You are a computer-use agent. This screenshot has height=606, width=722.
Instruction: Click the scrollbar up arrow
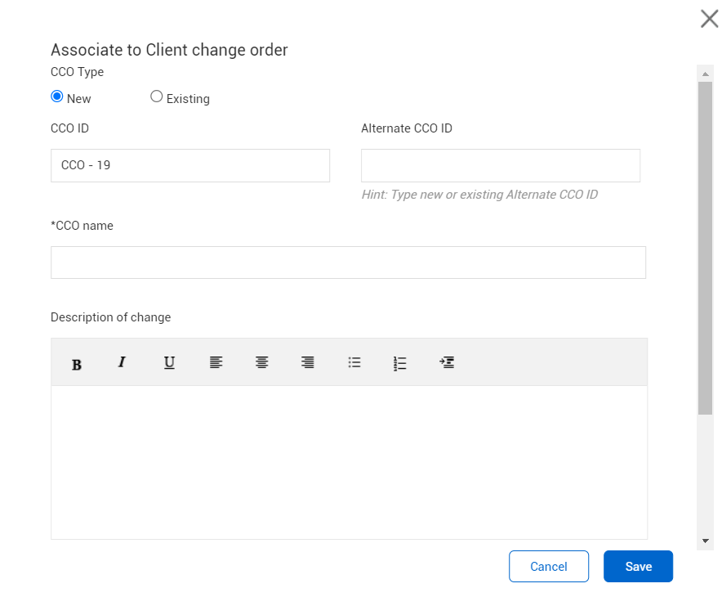point(705,74)
